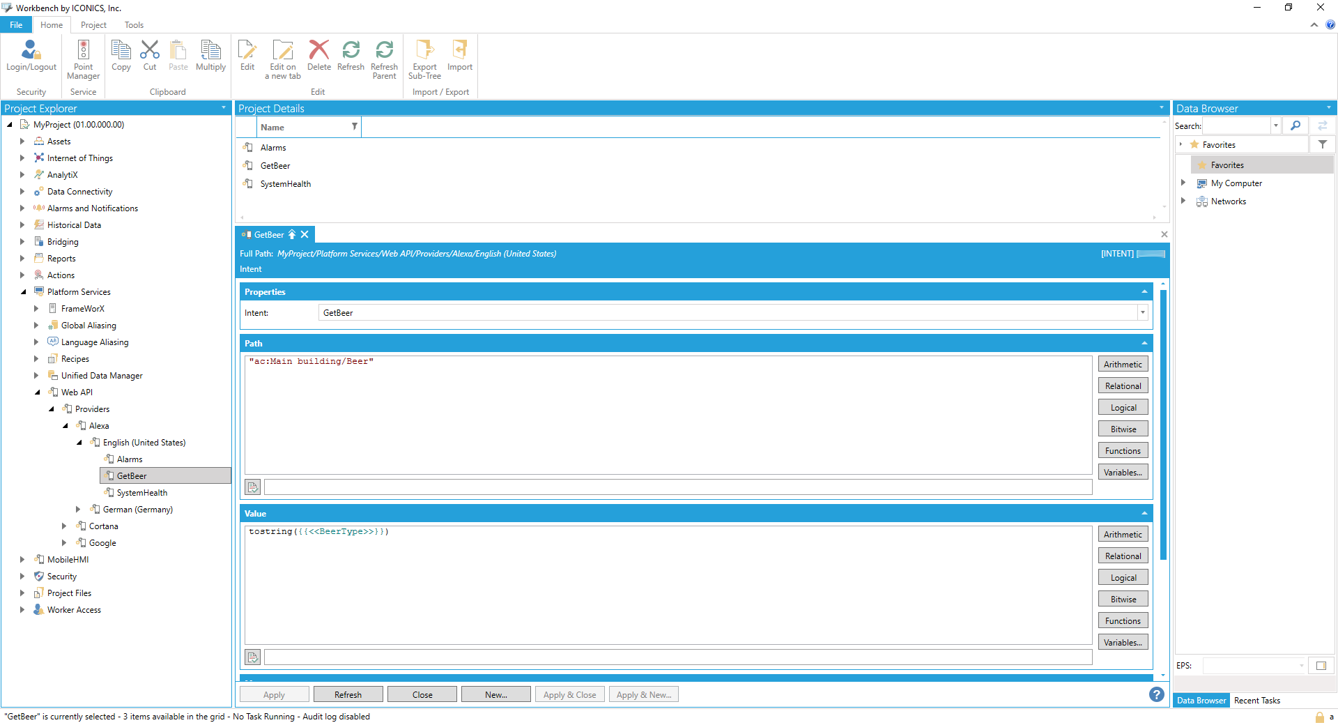Click the Close button at bottom
This screenshot has height=725, width=1338.
coord(422,695)
